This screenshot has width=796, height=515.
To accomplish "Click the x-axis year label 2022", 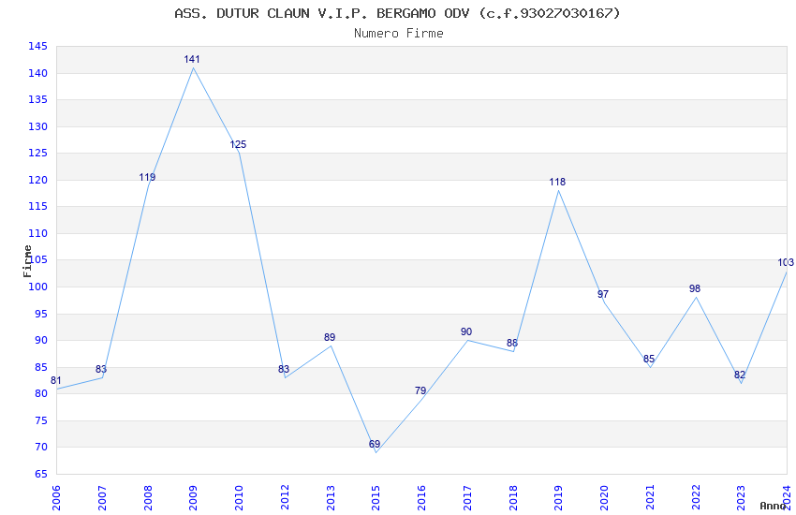I will coord(696,498).
